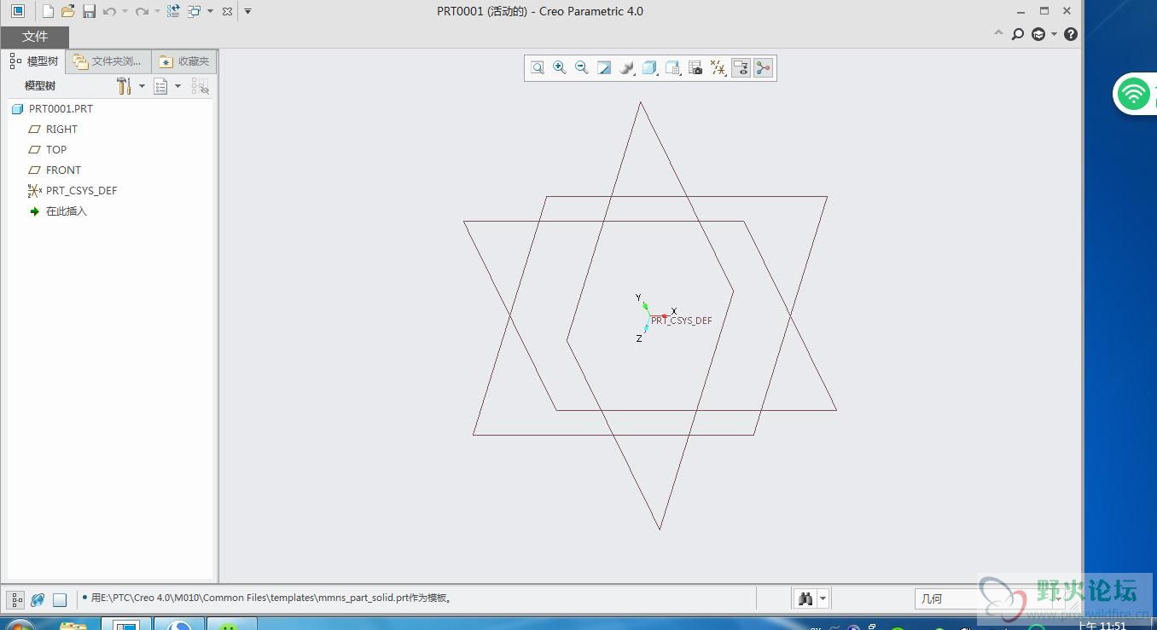The width and height of the screenshot is (1157, 630).
Task: Close the current window using the toolbar X icon
Action: 227,11
